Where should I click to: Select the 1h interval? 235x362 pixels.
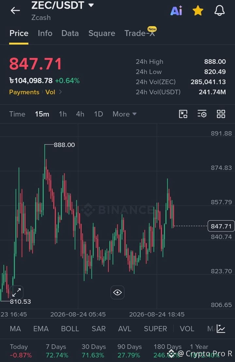click(63, 114)
